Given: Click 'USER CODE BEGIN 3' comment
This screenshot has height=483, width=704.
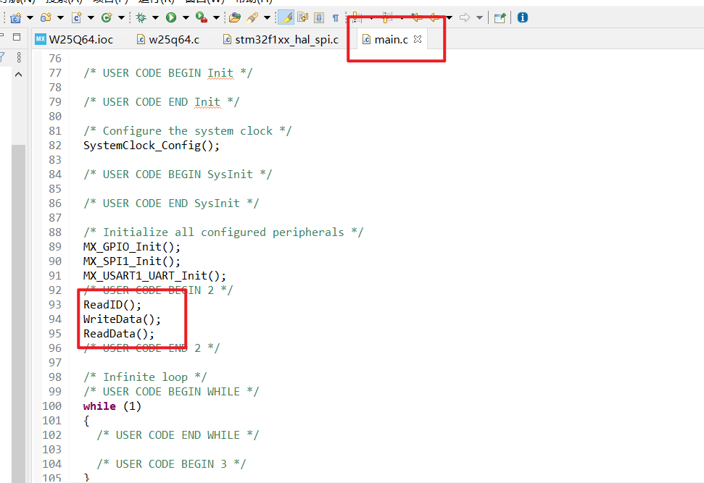Looking at the screenshot, I should (171, 463).
